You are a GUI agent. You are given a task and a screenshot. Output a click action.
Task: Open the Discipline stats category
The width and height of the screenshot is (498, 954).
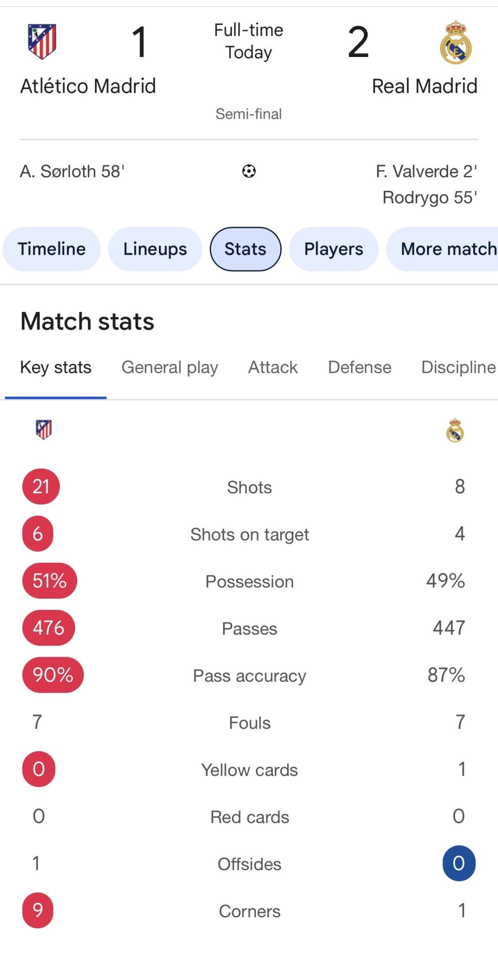click(458, 367)
